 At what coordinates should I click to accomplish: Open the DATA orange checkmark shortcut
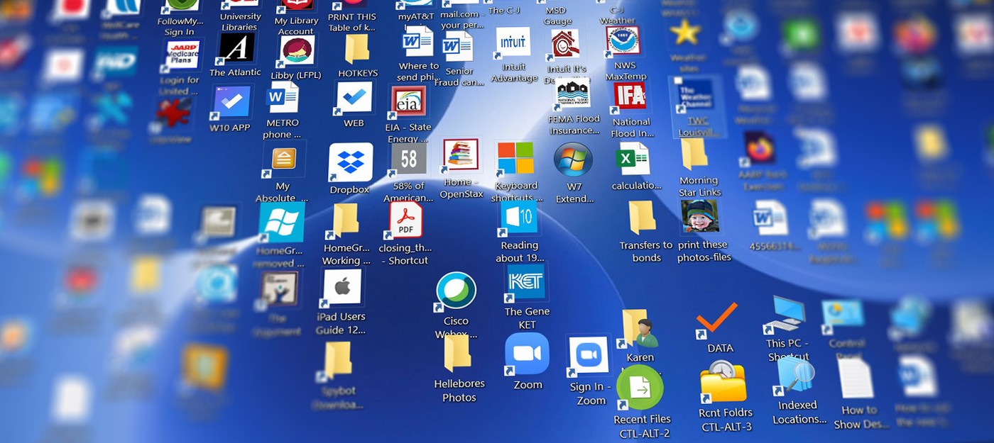717,320
